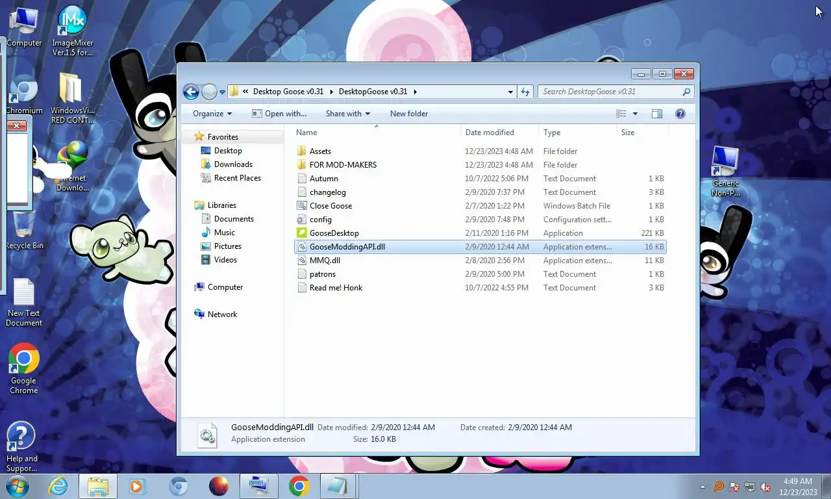Show hidden tray icons arrow
This screenshot has height=499, width=831.
tap(703, 487)
